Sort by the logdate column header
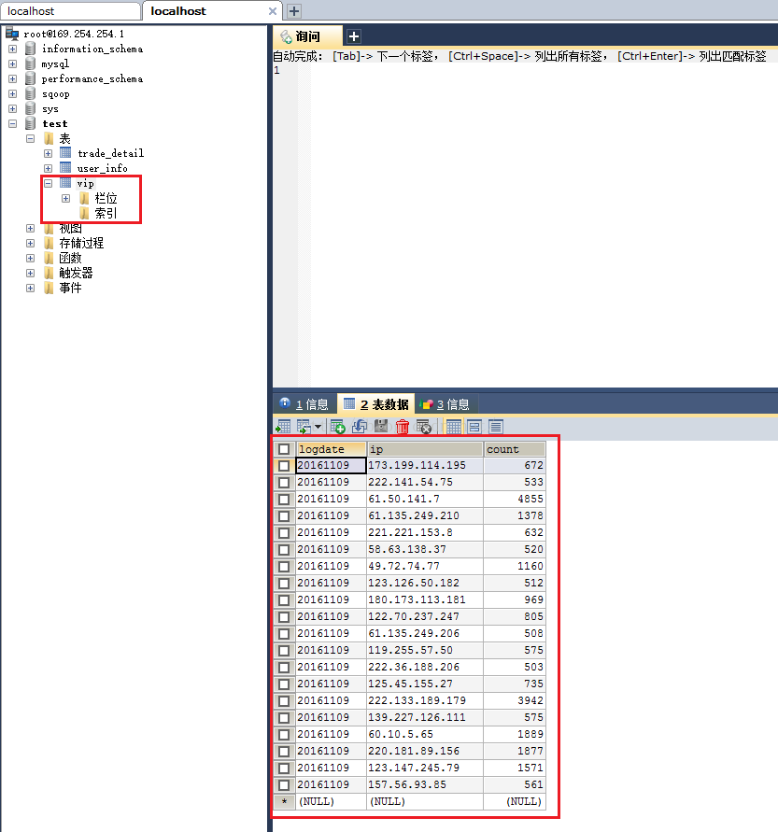This screenshot has height=832, width=778. pos(332,449)
